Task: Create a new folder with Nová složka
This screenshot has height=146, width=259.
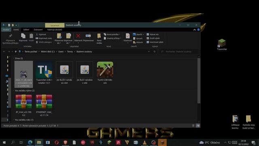Action: click(x=99, y=39)
